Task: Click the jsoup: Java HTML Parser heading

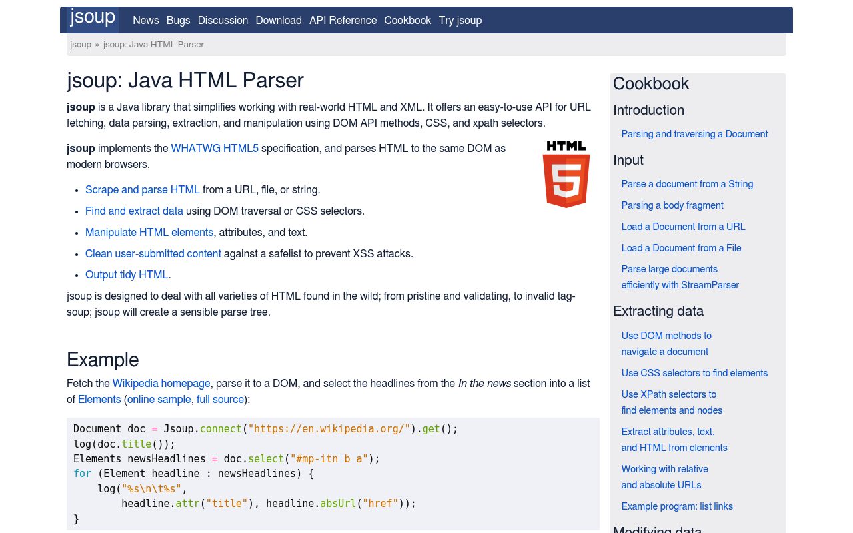Action: 185,81
